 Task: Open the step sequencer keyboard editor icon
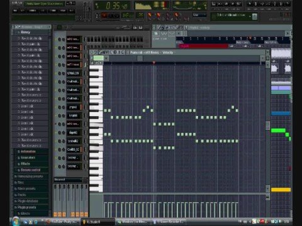[x=140, y=27]
